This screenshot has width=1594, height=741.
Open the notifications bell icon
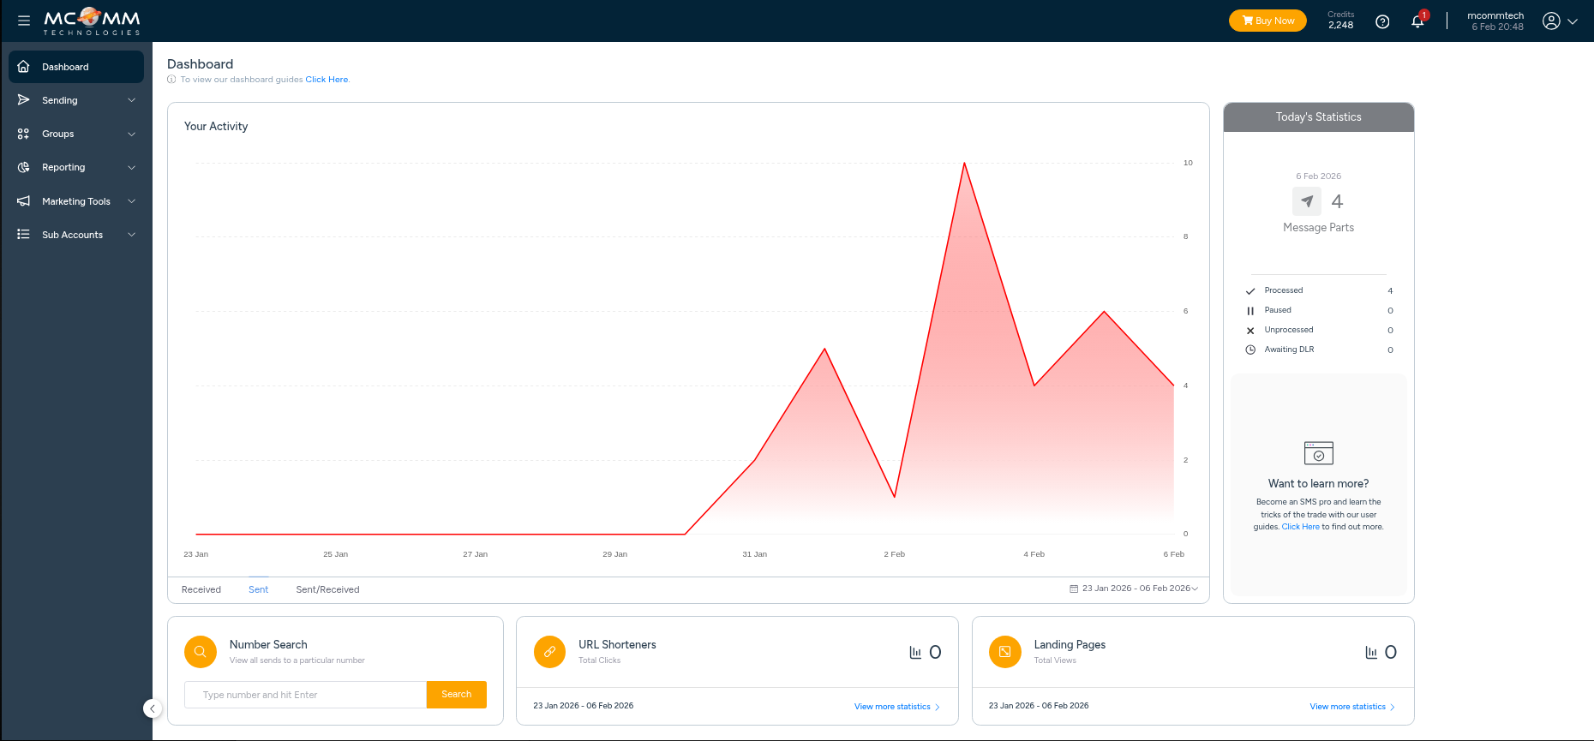click(x=1417, y=21)
